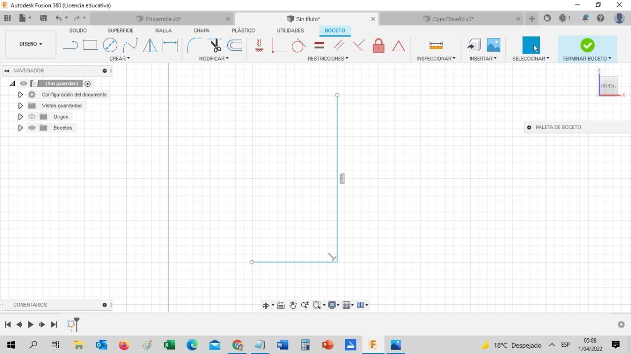Expand the Paleta de Boceto panel
Image resolution: width=631 pixels, height=354 pixels.
tap(529, 128)
